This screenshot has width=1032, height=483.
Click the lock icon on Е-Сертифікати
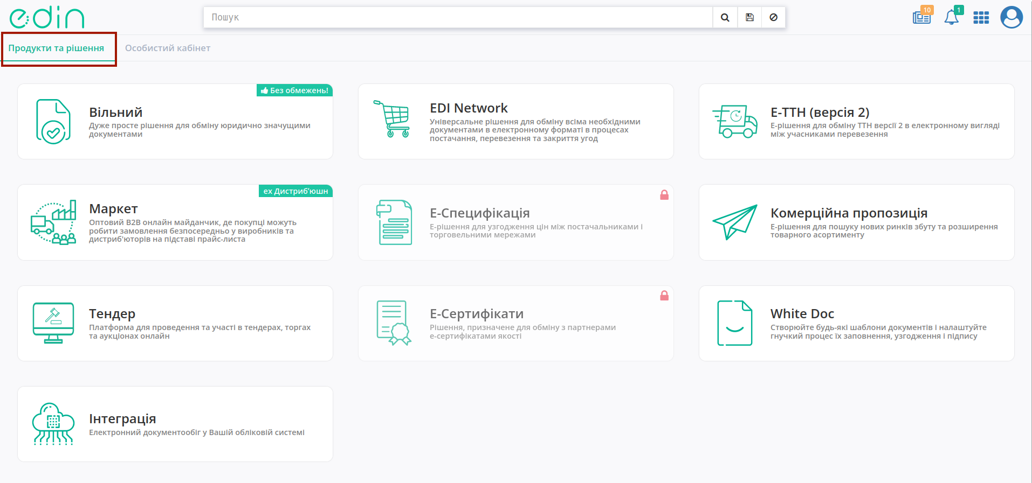tap(664, 296)
